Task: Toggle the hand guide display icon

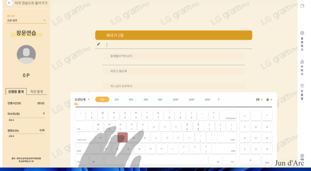Action: pos(267,100)
